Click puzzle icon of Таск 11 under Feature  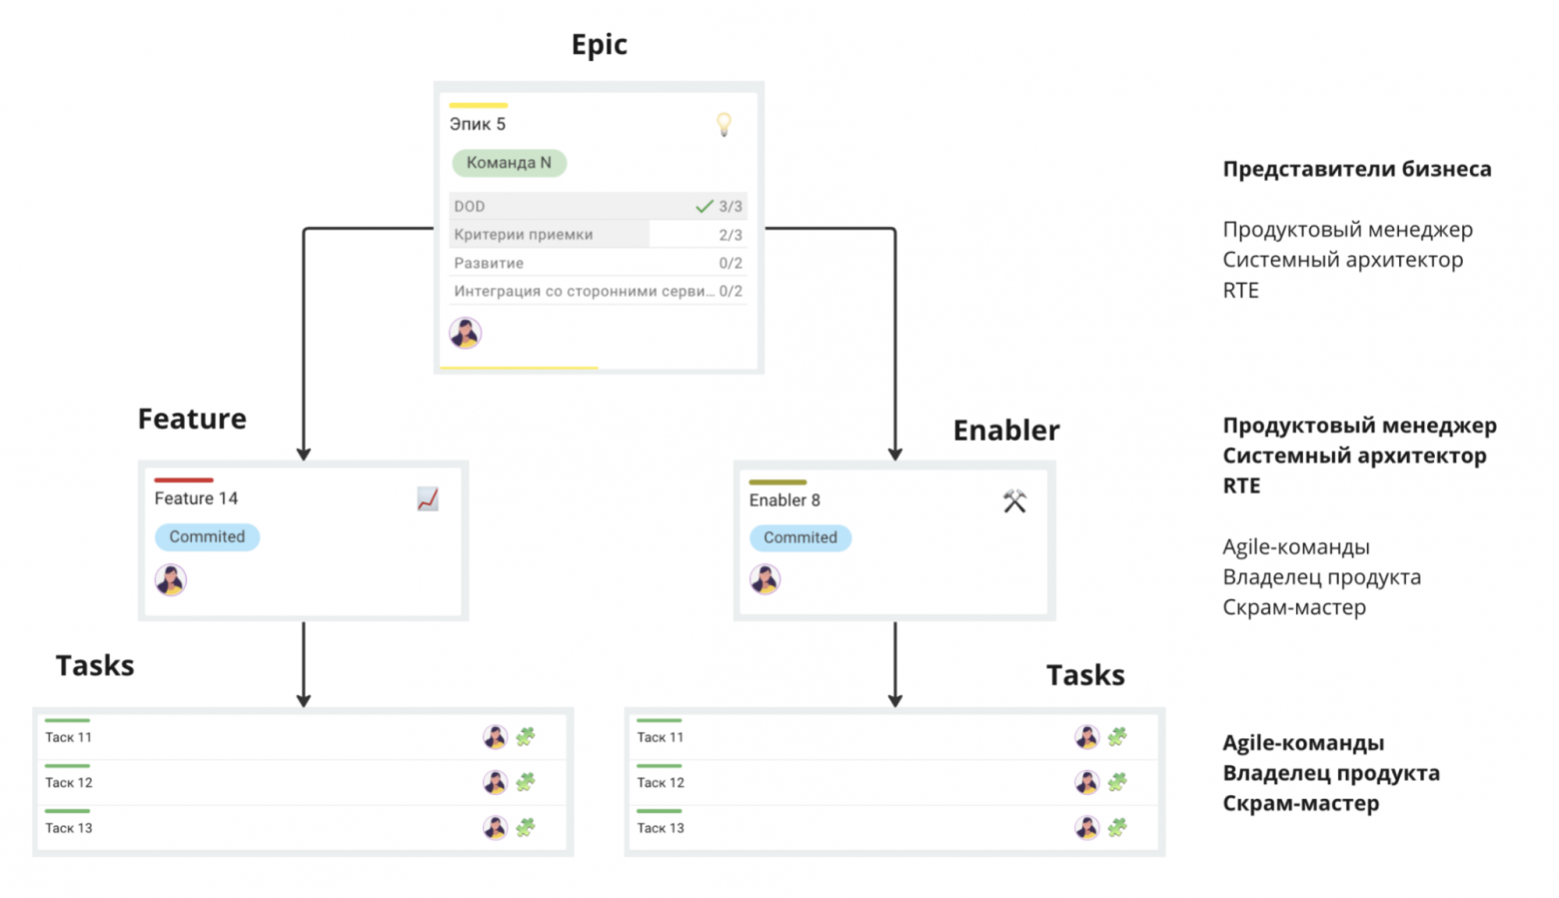coord(526,737)
